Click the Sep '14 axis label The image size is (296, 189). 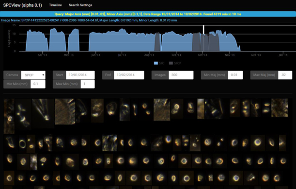176,55
